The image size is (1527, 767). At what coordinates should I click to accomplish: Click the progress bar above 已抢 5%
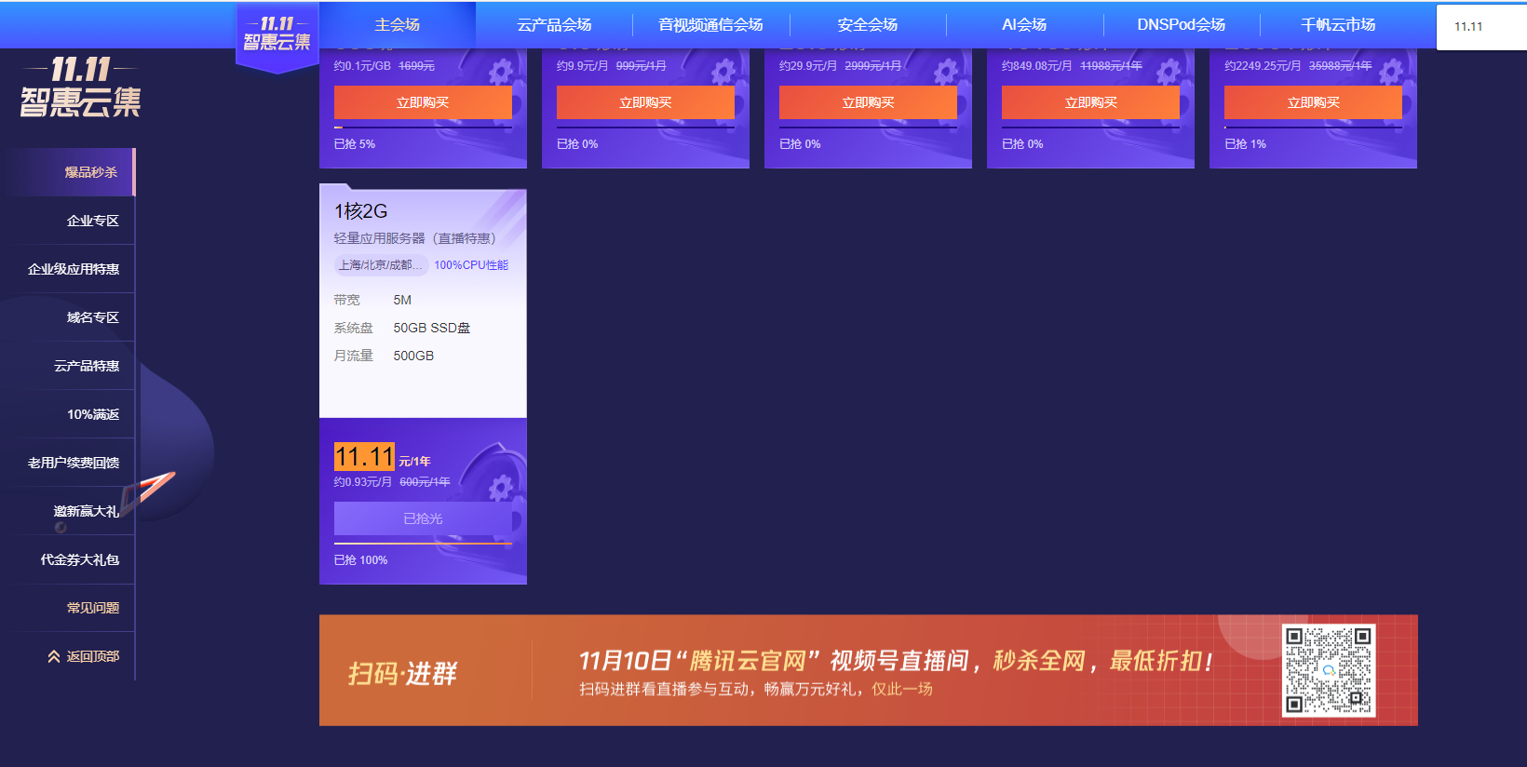point(423,128)
